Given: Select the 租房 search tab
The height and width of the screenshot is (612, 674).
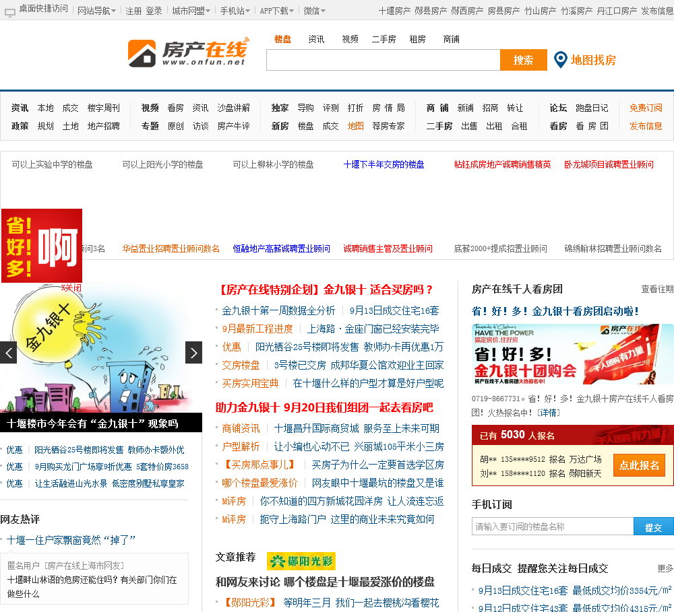Looking at the screenshot, I should click(x=417, y=40).
